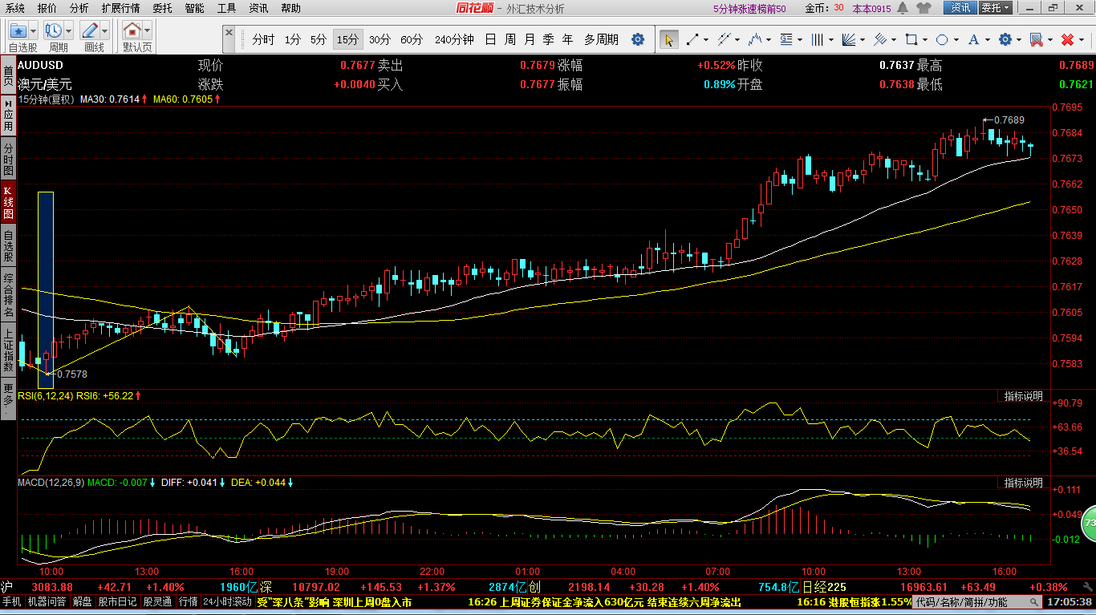Click the 24小时滚动 tab in bottom bar
This screenshot has width=1096, height=615.
pyautogui.click(x=227, y=601)
